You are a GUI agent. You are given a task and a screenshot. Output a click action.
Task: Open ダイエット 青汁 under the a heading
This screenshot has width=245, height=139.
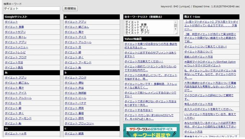coord(74,32)
